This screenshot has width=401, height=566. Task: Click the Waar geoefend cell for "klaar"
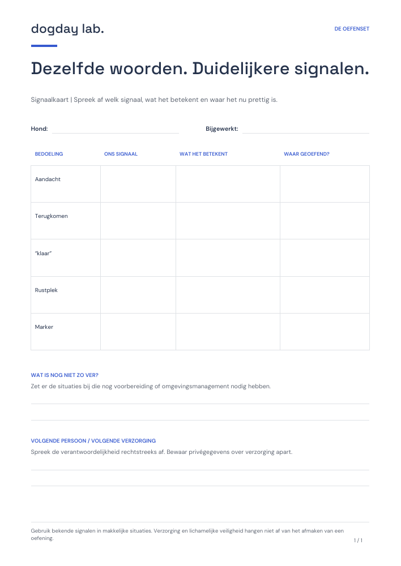coord(325,258)
